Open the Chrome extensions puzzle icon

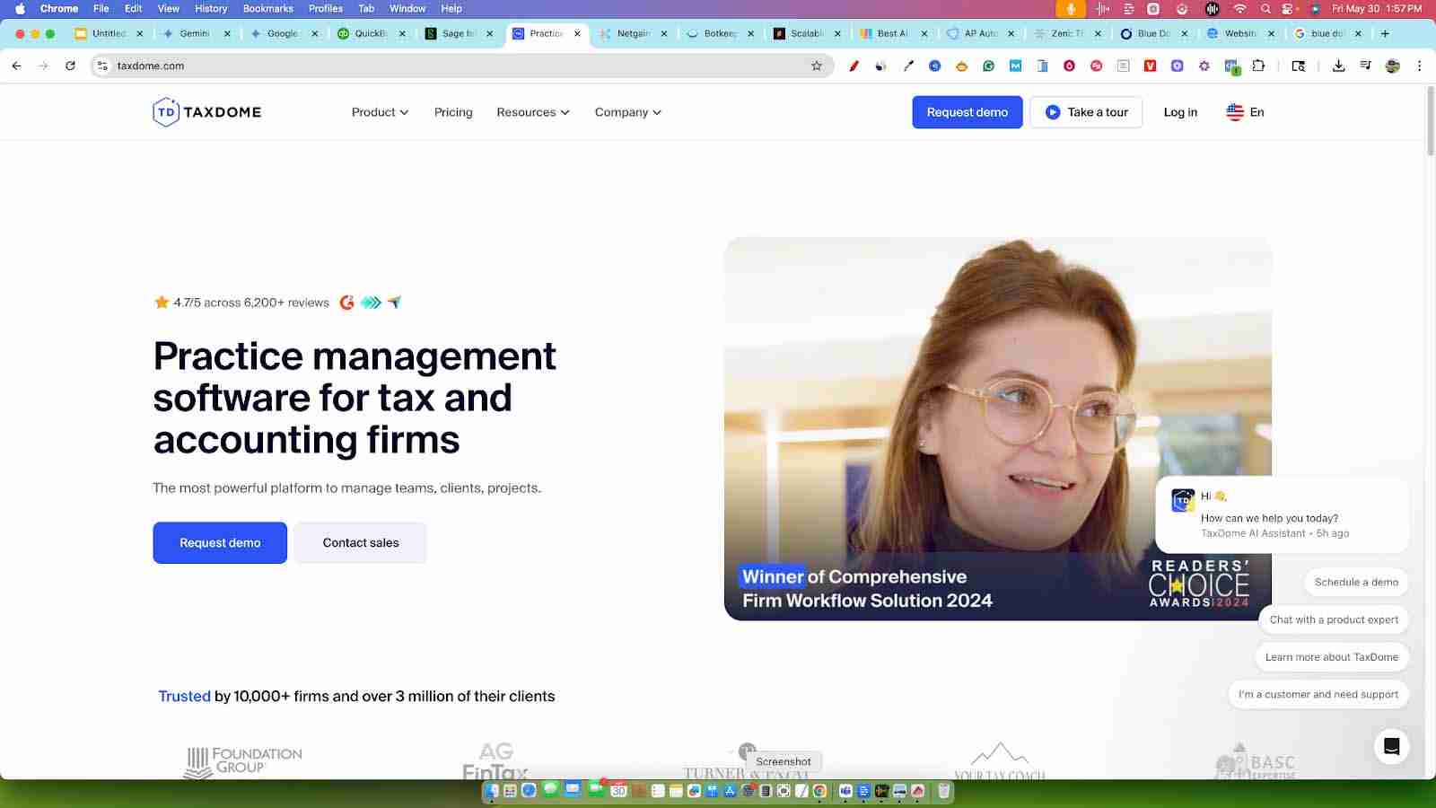pyautogui.click(x=1258, y=66)
